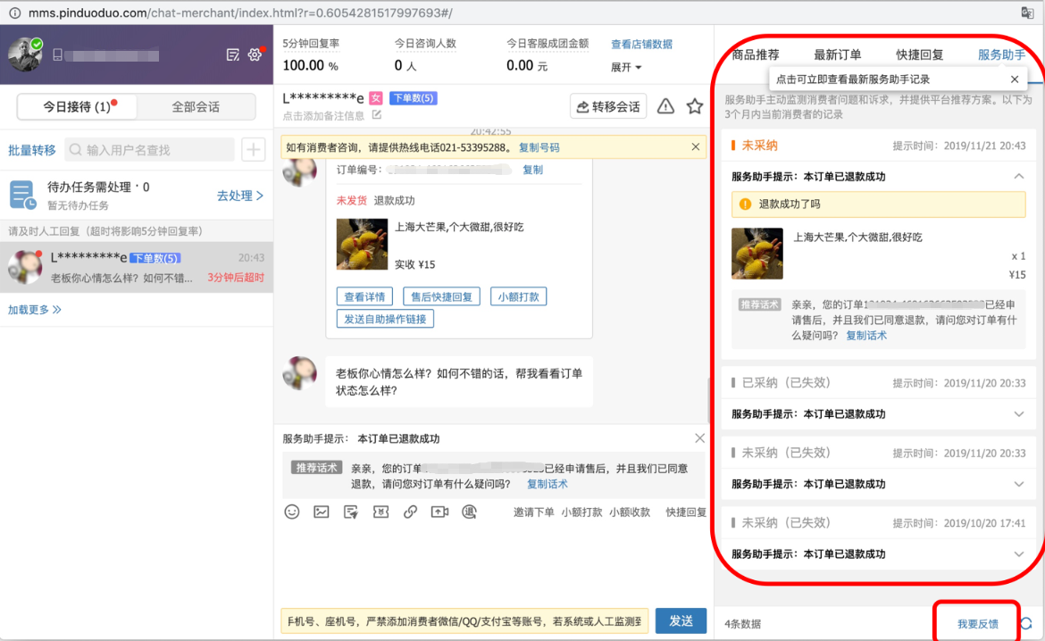Open settings gear in sidebar header
The width and height of the screenshot is (1045, 641).
click(255, 54)
